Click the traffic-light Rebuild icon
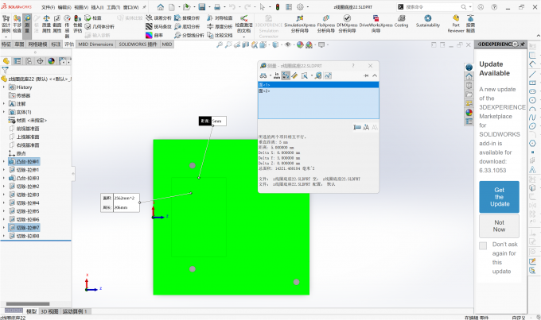 click(278, 7)
